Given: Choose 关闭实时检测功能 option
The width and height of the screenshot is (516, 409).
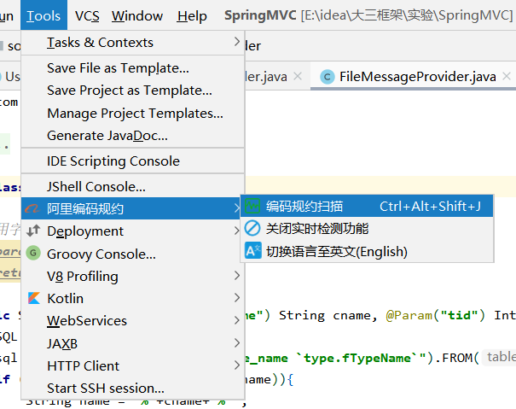Looking at the screenshot, I should pos(367,228).
